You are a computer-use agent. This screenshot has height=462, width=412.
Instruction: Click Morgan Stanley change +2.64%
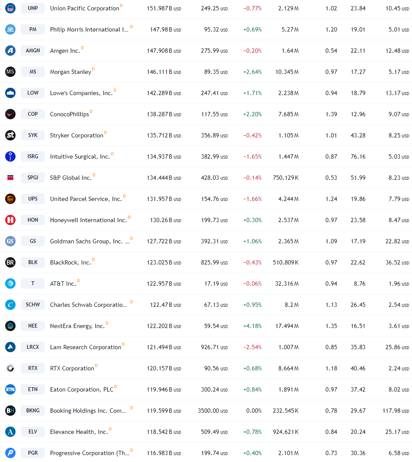pyautogui.click(x=252, y=72)
